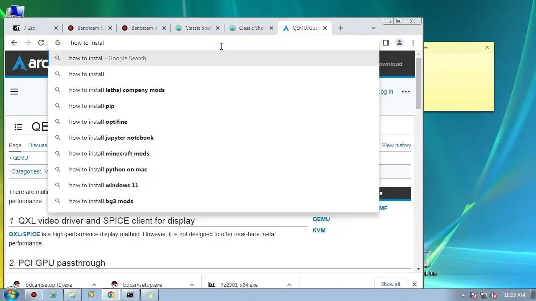Click the Categories link
Image resolution: width=536 pixels, height=301 pixels.
(26, 171)
